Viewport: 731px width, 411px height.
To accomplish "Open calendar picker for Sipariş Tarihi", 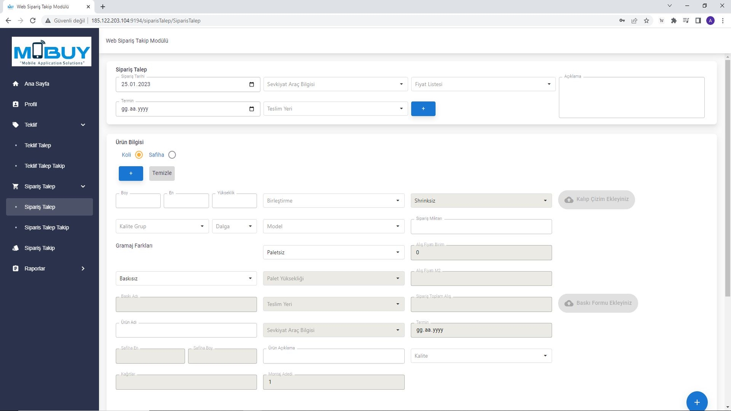I will (x=252, y=84).
